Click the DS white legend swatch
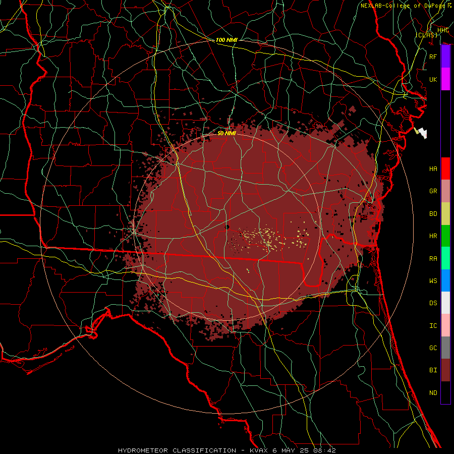The width and height of the screenshot is (454, 454). click(x=445, y=303)
